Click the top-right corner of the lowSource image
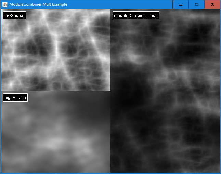Image resolution: width=221 pixels, height=174 pixels. 110,10
